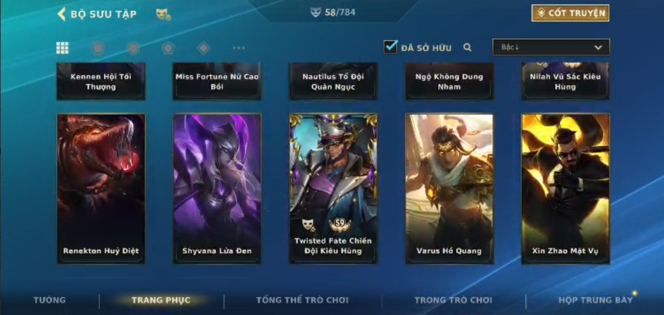Select the second round rarity filter icon
The image size is (664, 315).
[x=134, y=48]
